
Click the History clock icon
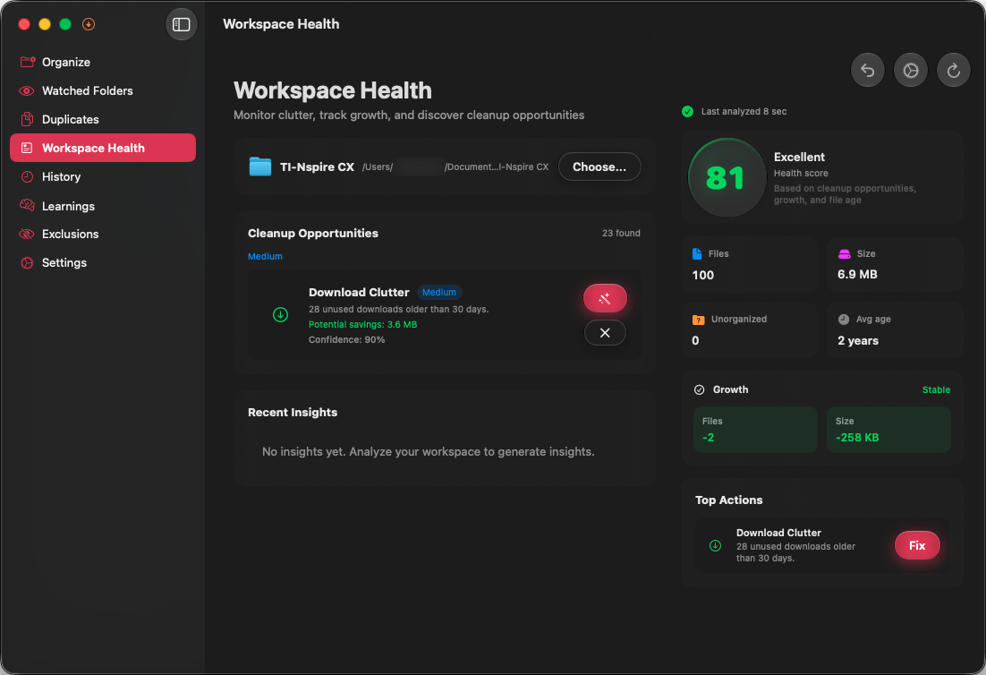point(27,176)
